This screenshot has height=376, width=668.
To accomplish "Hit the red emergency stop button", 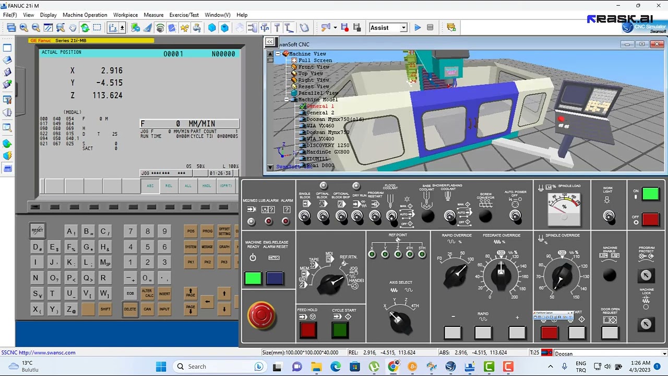I will (x=261, y=315).
